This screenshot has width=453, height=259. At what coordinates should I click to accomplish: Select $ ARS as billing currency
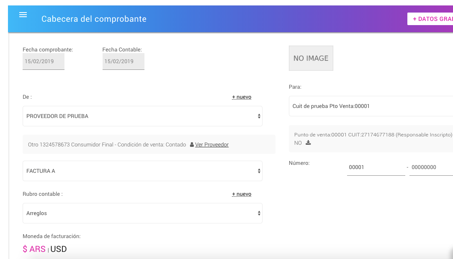coord(34,249)
